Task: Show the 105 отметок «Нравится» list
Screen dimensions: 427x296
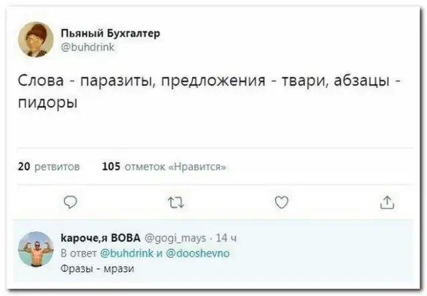Action: click(164, 167)
